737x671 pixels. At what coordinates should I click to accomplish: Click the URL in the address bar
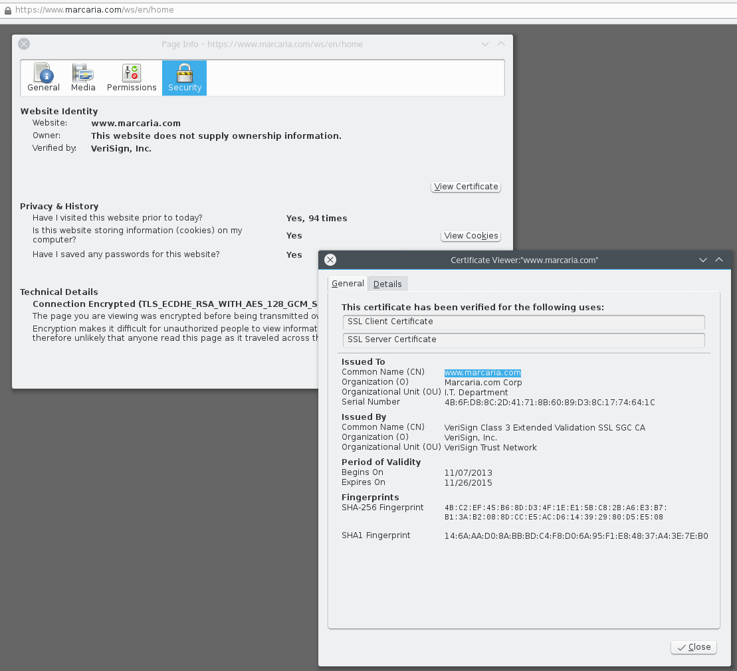[94, 10]
